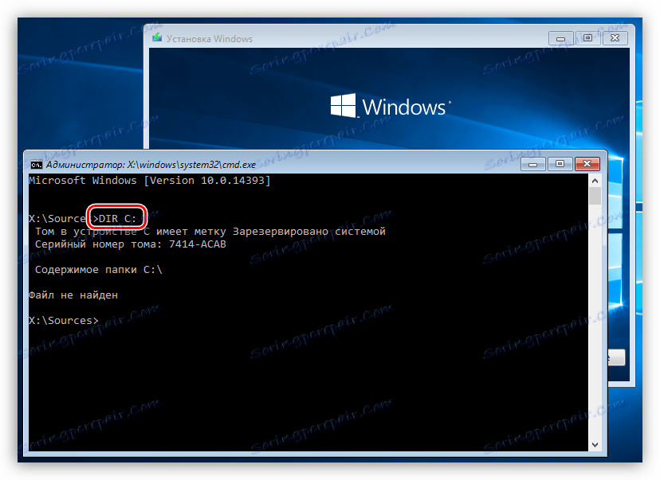Image resolution: width=660 pixels, height=480 pixels.
Task: Maximize the Установка Windows installer window
Action: coord(587,37)
